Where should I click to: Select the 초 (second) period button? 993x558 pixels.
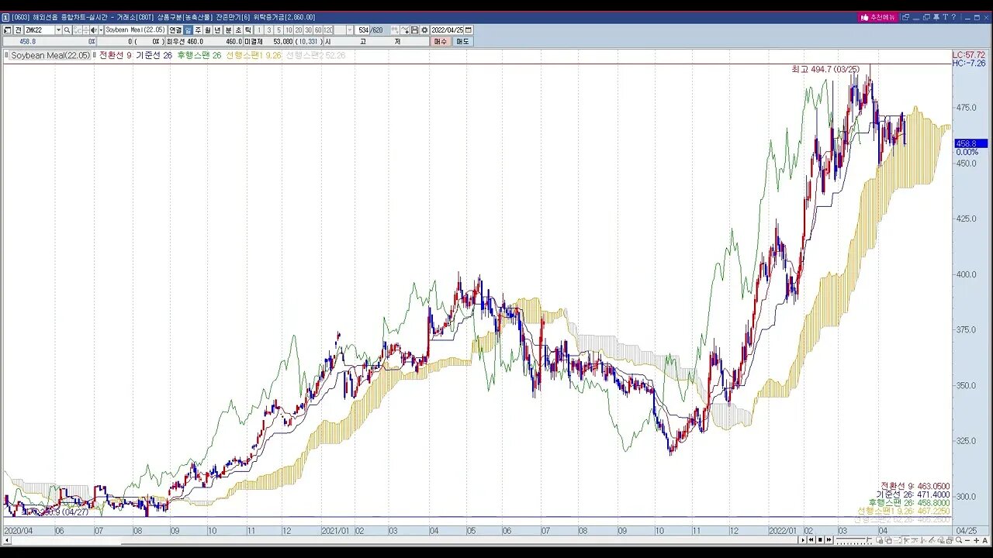[238, 30]
